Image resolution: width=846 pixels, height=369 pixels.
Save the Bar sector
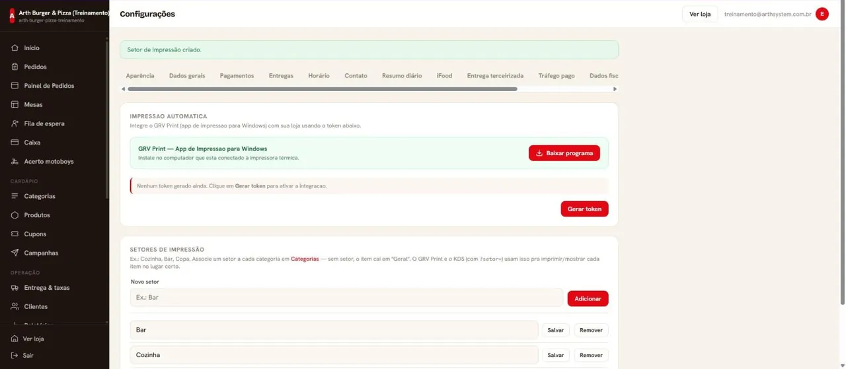[556, 330]
